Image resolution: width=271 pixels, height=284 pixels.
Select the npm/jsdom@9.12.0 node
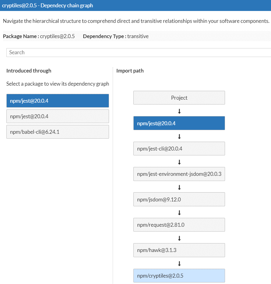click(x=179, y=199)
